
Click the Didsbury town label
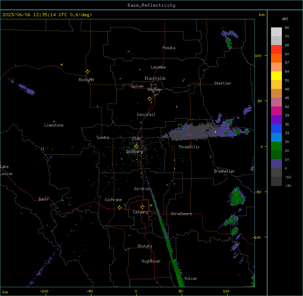[135, 152]
